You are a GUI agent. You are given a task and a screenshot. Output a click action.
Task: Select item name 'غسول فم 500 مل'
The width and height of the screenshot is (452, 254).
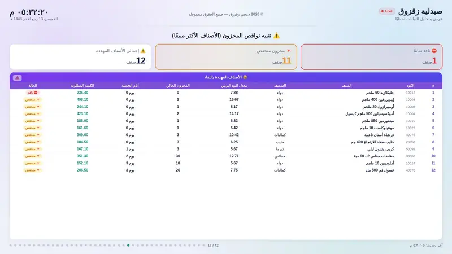380,170
